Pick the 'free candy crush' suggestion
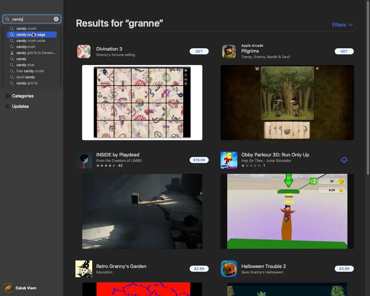370x296 pixels. coord(32,71)
